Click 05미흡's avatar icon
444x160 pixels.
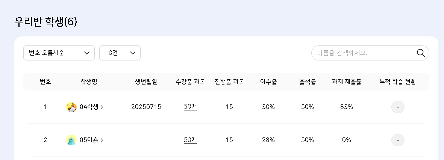coord(71,140)
